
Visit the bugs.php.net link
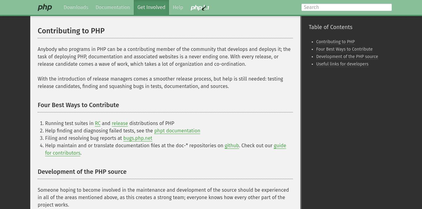138,138
